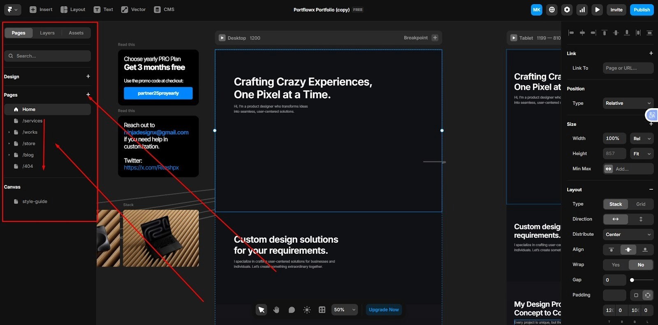Play the Tablet breakpoint preview
658x325 pixels.
click(x=514, y=38)
